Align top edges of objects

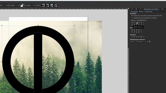pyautogui.click(x=134, y=25)
